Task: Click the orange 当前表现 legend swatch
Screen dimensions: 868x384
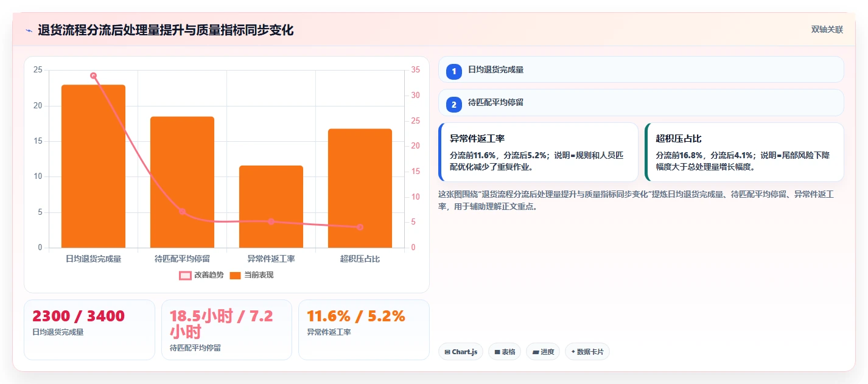Action: click(x=236, y=276)
